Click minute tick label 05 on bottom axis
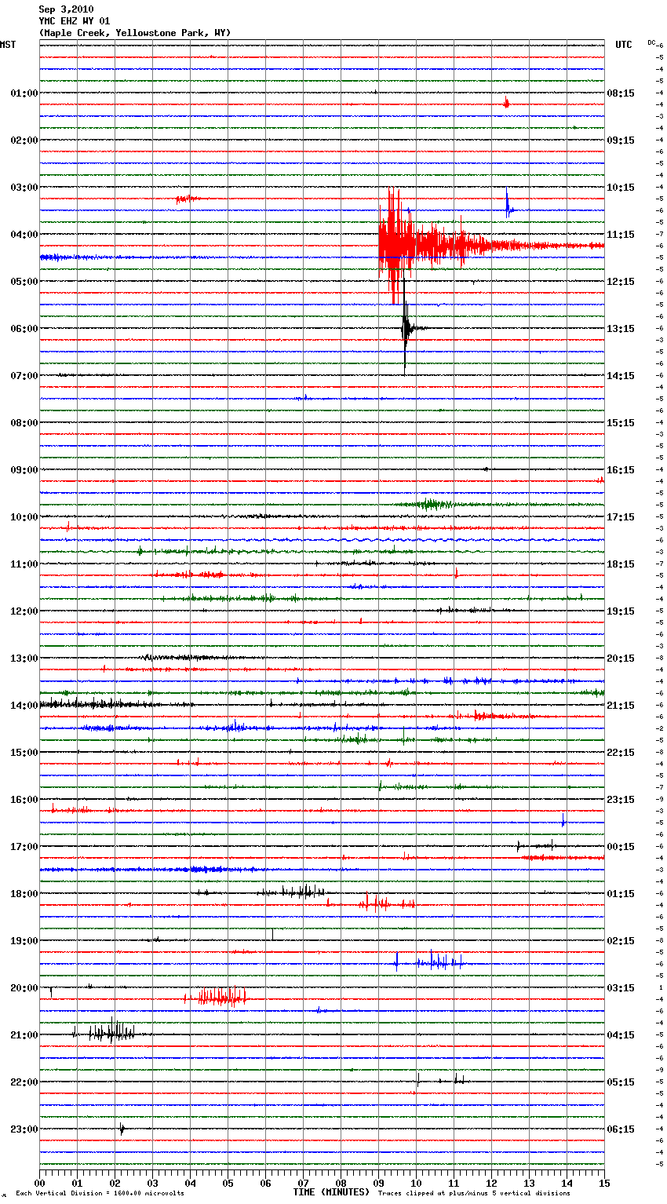The height and width of the screenshot is (1204, 667). coord(228,1183)
